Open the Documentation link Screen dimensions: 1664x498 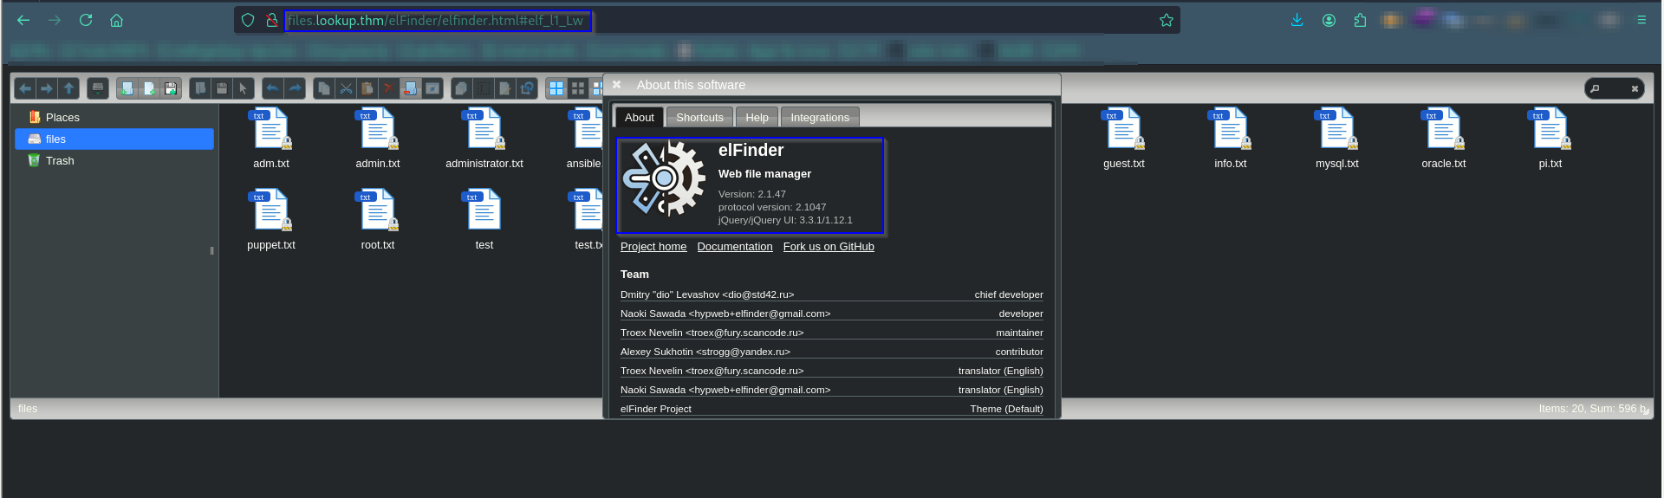[735, 247]
